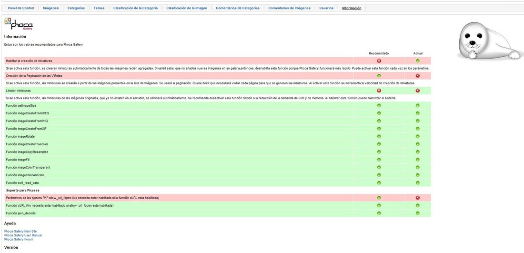Click Recomendado icon for imageCreateTruecolor
The height and width of the screenshot is (253, 524).
click(379, 144)
